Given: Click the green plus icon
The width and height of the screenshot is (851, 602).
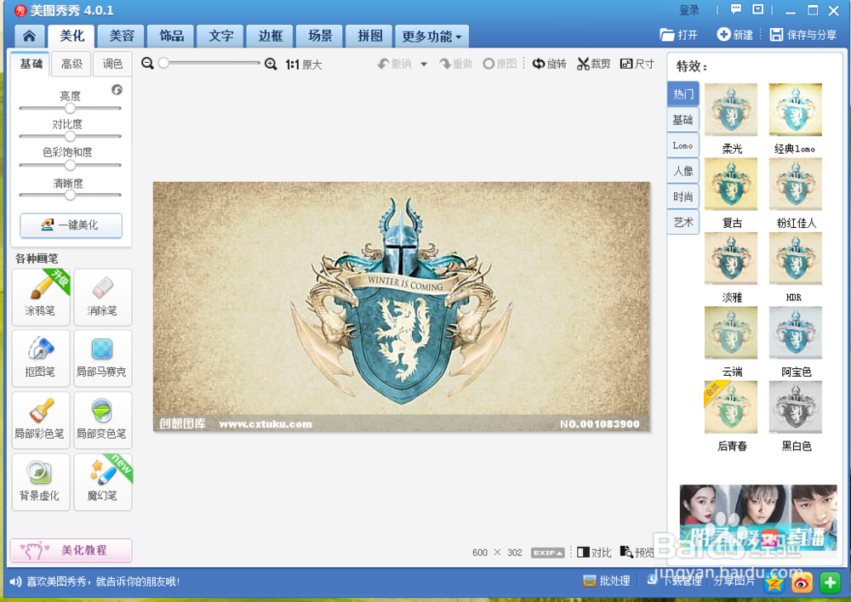Looking at the screenshot, I should coord(830,582).
